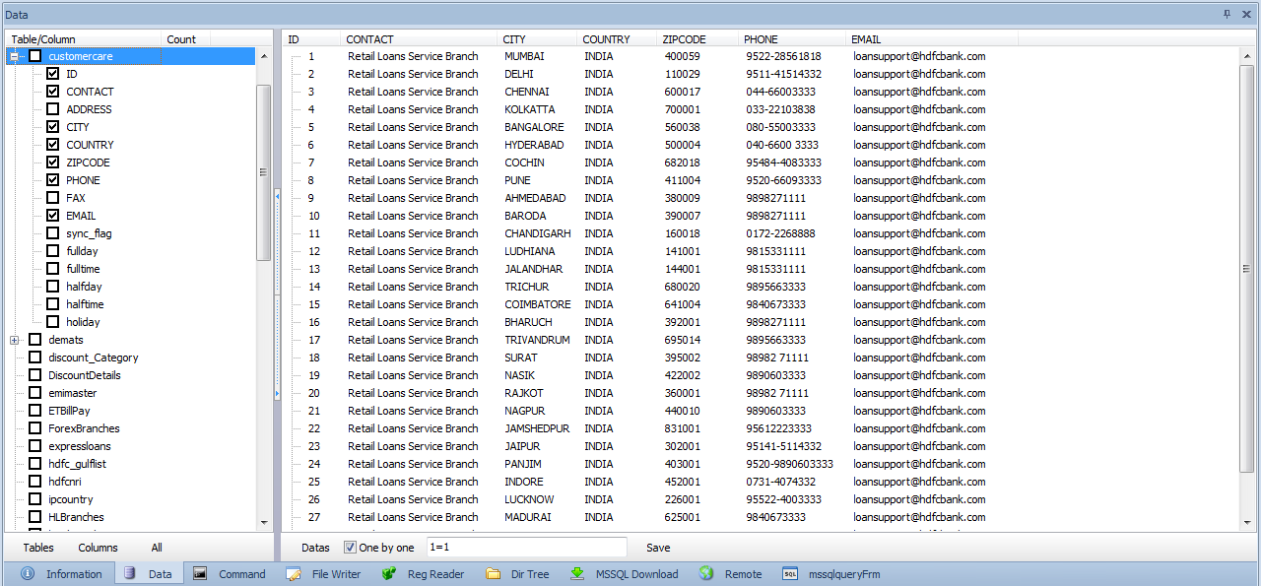Open the MSSQL Download tab
The height and width of the screenshot is (586, 1261).
point(624,574)
